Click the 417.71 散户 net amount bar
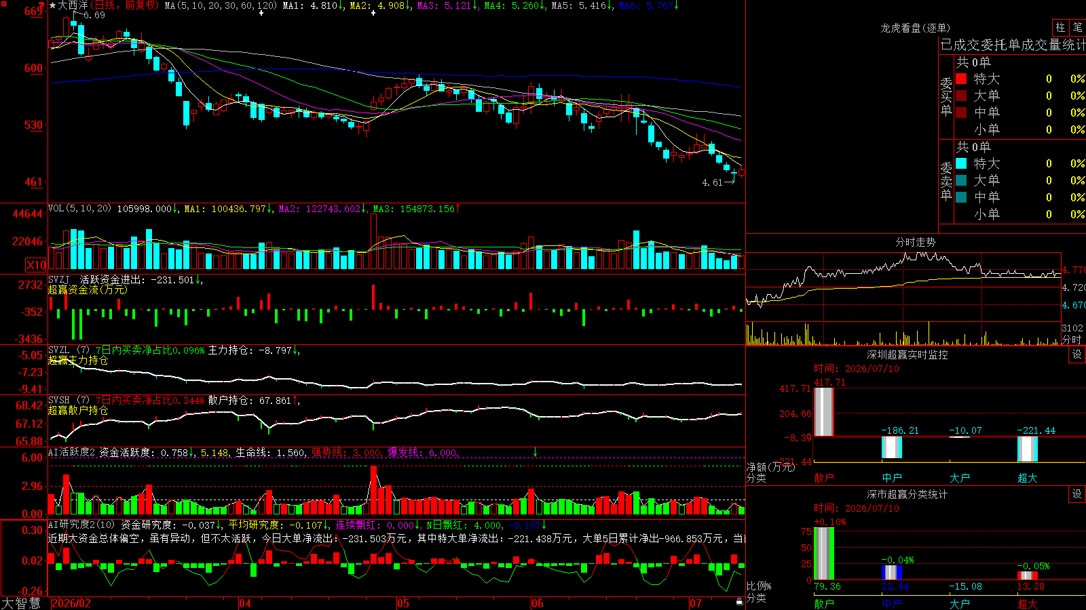 [823, 412]
